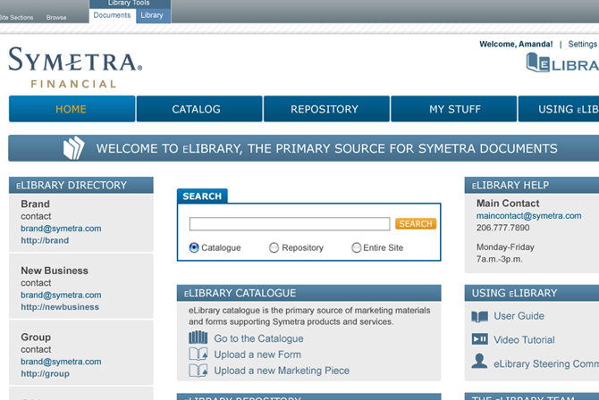The height and width of the screenshot is (400, 599).
Task: Click the Steering Committee person icon
Action: [479, 361]
